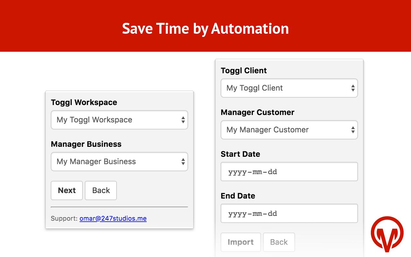
Task: Click Back next to the Next button
Action: click(101, 191)
